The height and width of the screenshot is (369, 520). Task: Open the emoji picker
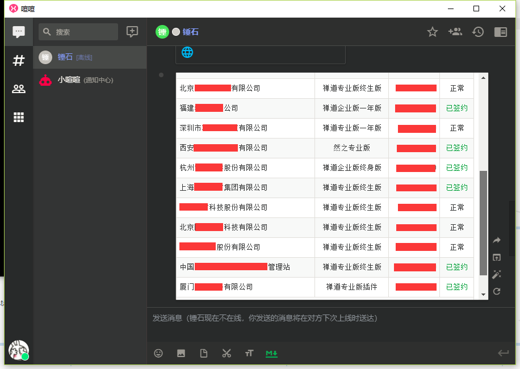pos(158,354)
